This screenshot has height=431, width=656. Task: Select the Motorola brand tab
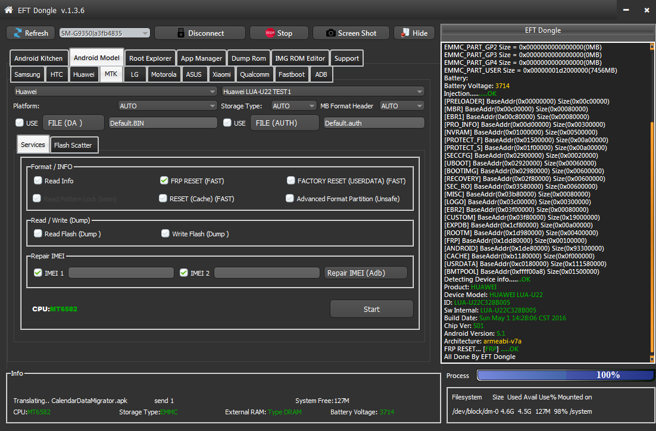(164, 74)
